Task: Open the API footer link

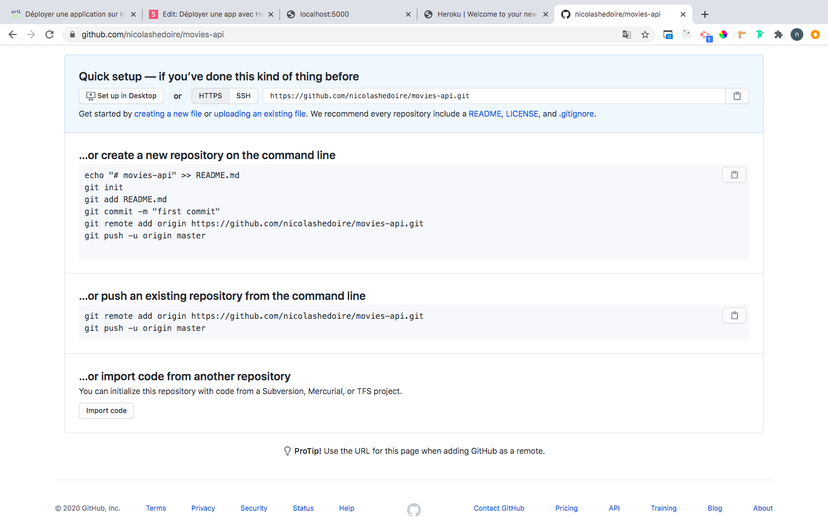Action: click(x=614, y=508)
